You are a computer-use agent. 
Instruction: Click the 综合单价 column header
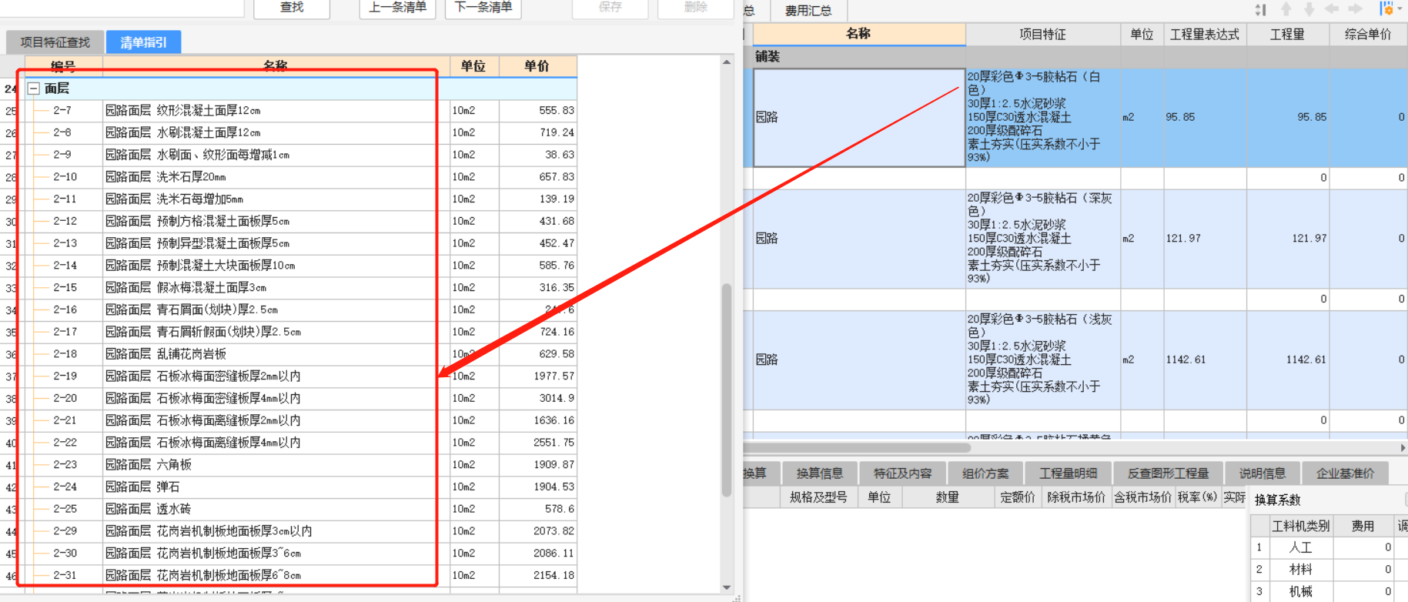(x=1368, y=35)
